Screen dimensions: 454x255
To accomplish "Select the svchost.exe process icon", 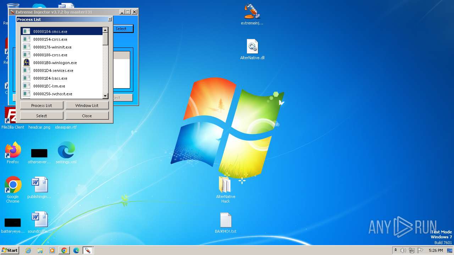I will tap(26, 93).
